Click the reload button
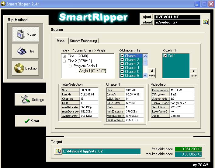Screen dimensions: 215x168 pyautogui.click(x=147, y=22)
